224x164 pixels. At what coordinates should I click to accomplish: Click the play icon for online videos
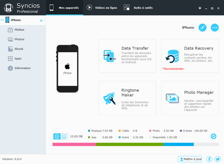tap(89, 7)
